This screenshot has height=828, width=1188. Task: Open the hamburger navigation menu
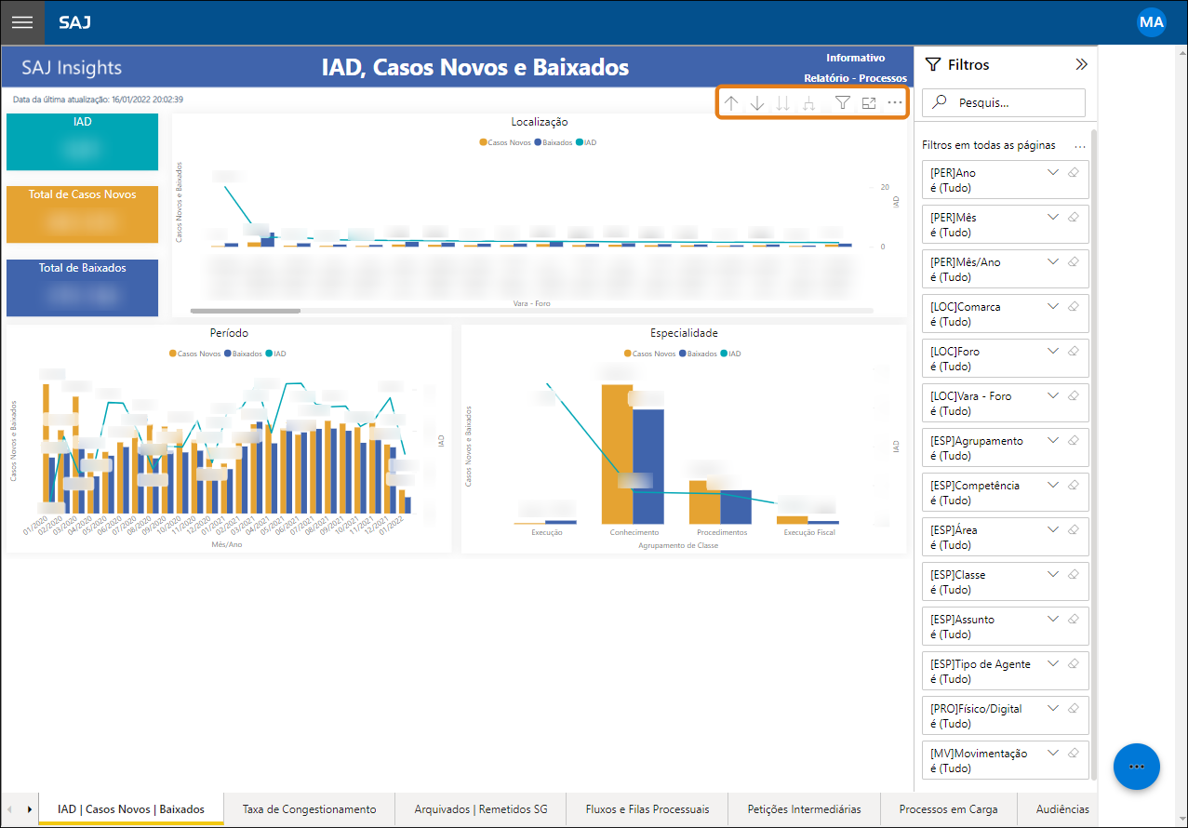22,22
